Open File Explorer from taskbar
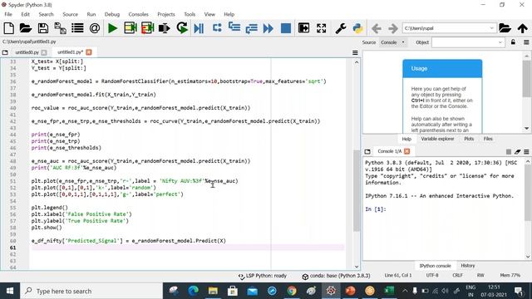This screenshot has height=299, width=532. click(x=213, y=291)
